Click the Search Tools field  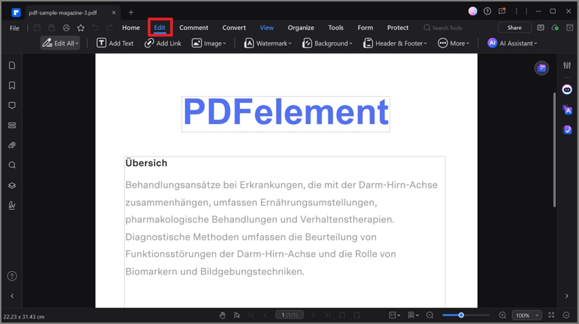pyautogui.click(x=443, y=28)
